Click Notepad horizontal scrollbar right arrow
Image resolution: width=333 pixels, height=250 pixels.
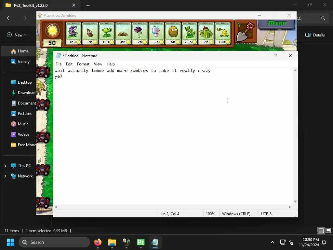[x=290, y=207]
